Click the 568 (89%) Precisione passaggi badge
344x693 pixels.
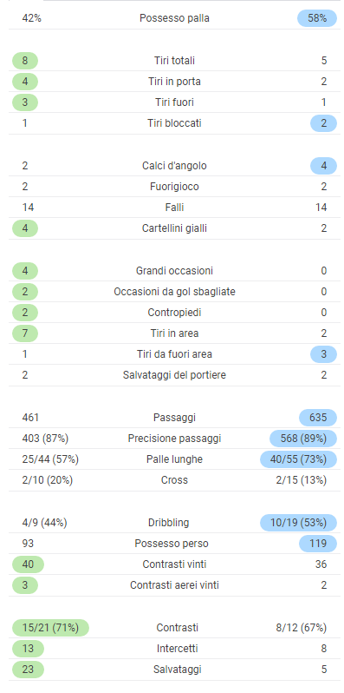tap(303, 439)
